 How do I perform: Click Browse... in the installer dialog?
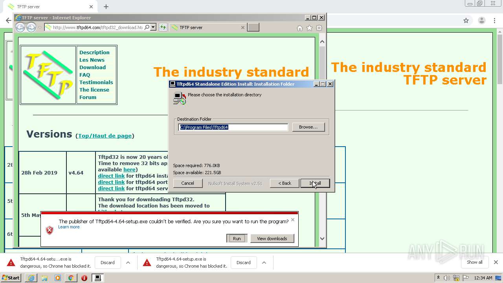click(308, 127)
